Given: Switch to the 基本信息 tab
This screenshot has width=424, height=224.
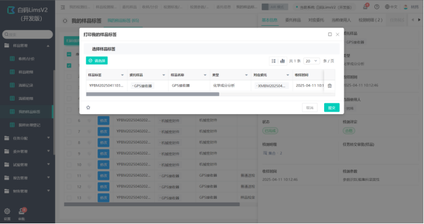Looking at the screenshot, I should (x=270, y=20).
